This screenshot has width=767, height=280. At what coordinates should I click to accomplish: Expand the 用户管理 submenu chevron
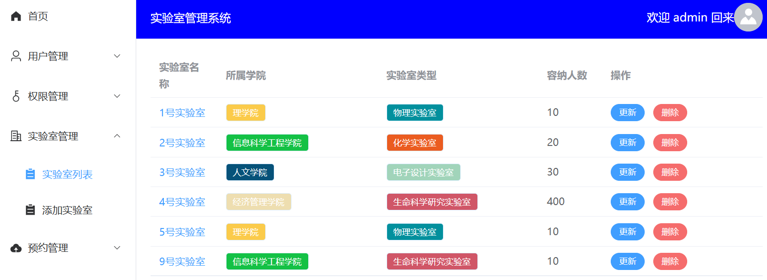pyautogui.click(x=117, y=56)
